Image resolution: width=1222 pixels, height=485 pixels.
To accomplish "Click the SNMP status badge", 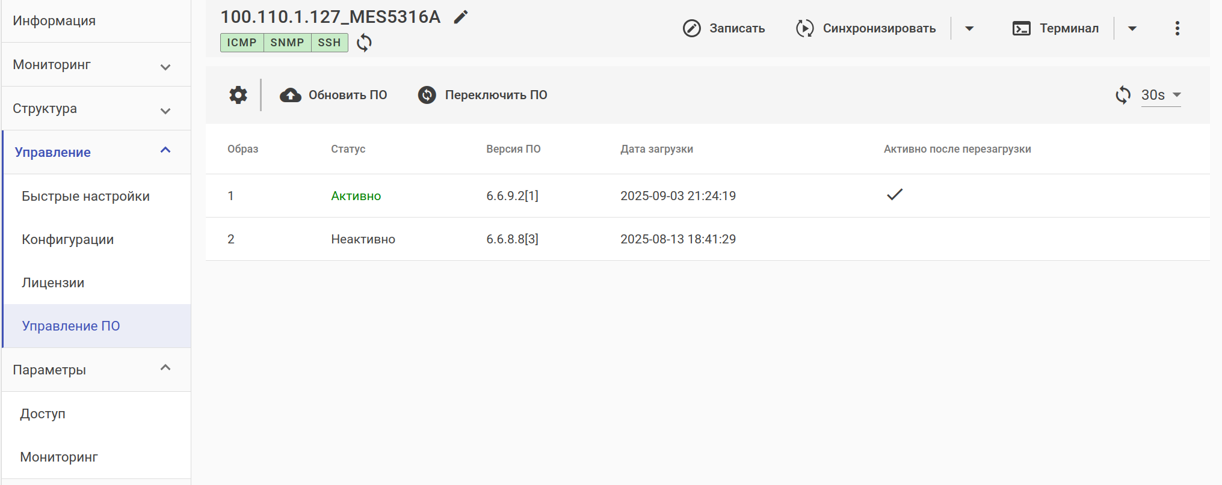I will [x=287, y=43].
